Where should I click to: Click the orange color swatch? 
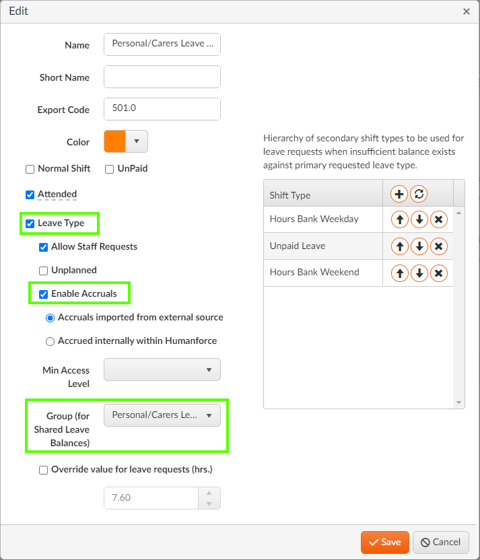pyautogui.click(x=114, y=141)
